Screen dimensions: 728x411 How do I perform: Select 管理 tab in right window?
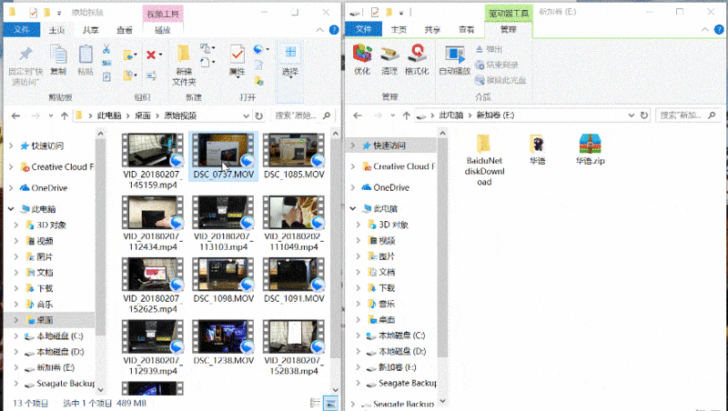(509, 30)
